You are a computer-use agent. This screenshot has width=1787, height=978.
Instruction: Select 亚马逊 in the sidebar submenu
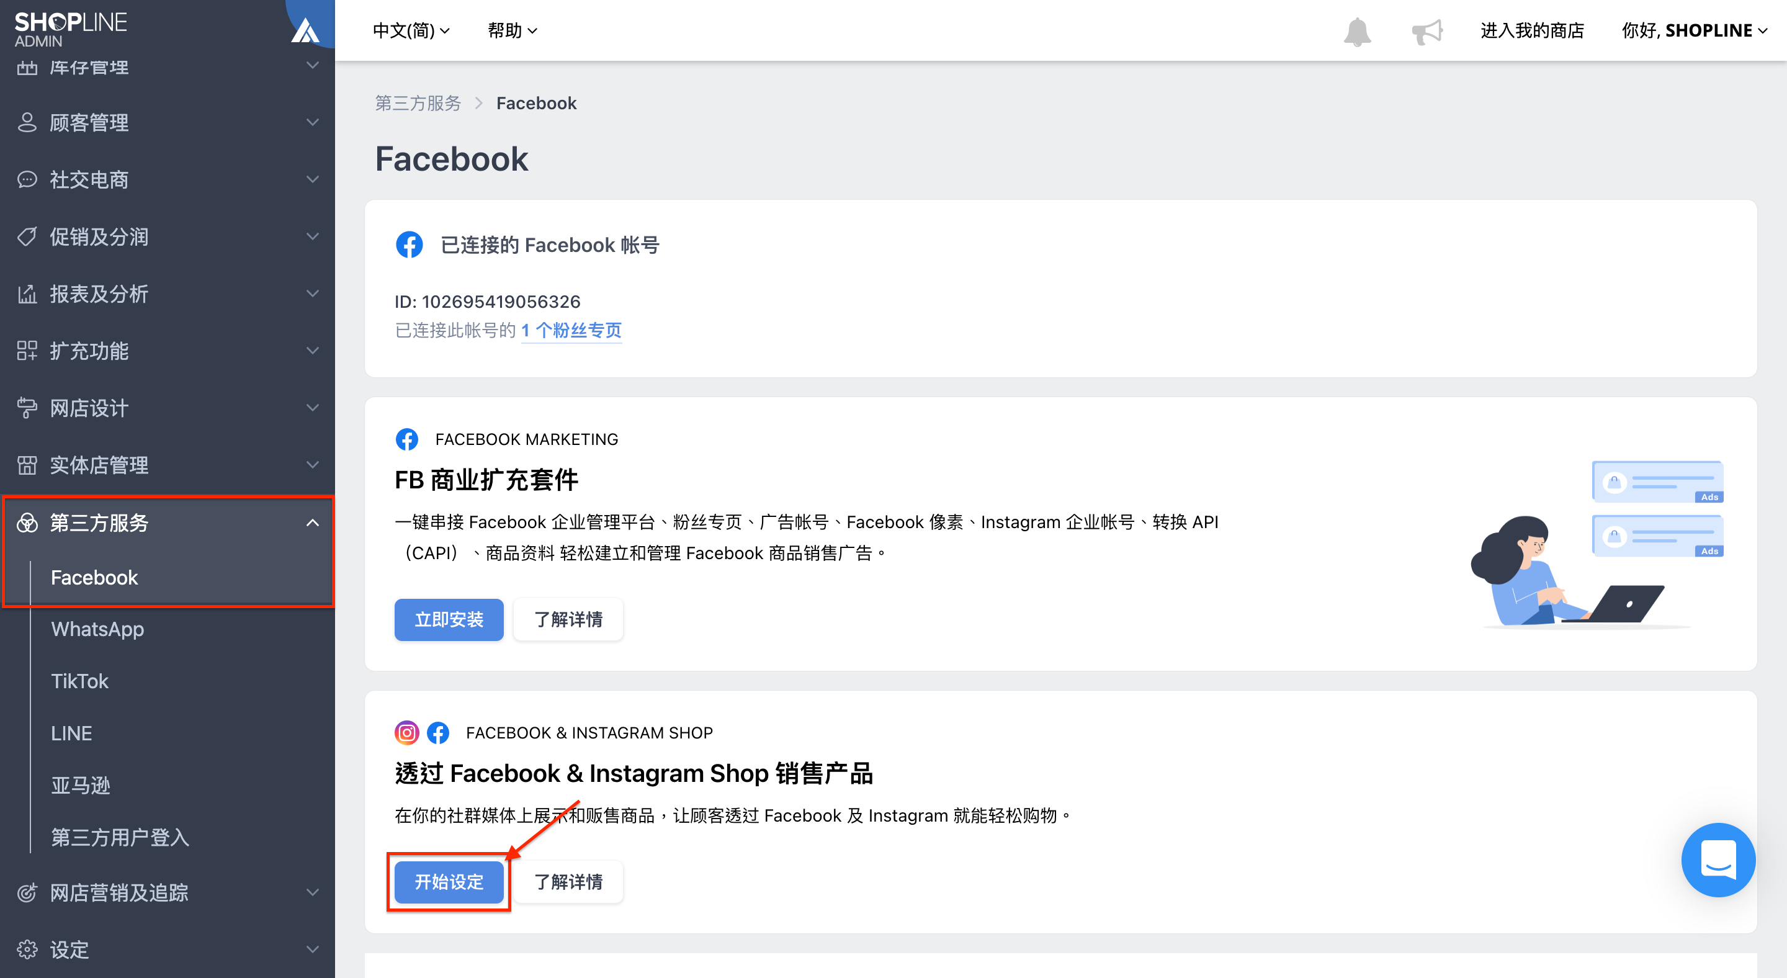tap(81, 785)
